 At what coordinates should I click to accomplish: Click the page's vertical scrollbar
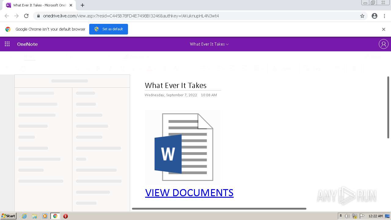click(389, 107)
